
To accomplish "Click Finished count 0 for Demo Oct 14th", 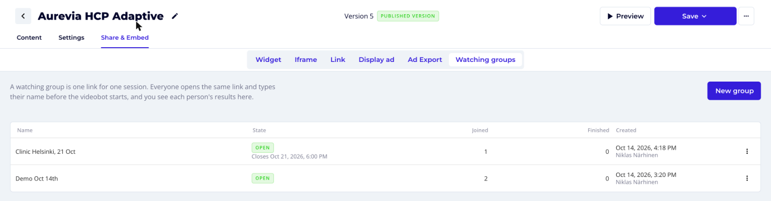I will 607,178.
